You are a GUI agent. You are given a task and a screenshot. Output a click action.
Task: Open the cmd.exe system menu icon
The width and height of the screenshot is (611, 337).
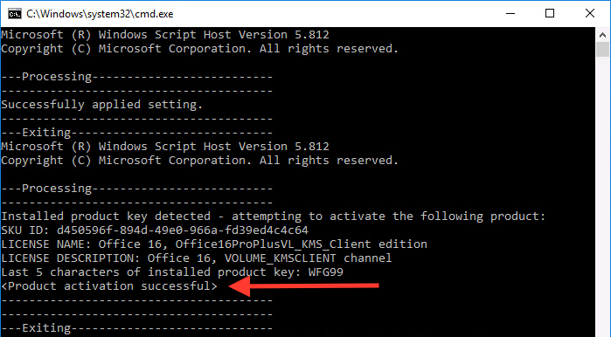[15, 14]
